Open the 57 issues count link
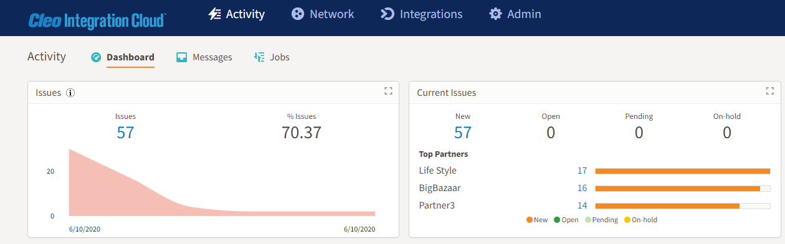Image resolution: width=785 pixels, height=244 pixels. point(125,133)
